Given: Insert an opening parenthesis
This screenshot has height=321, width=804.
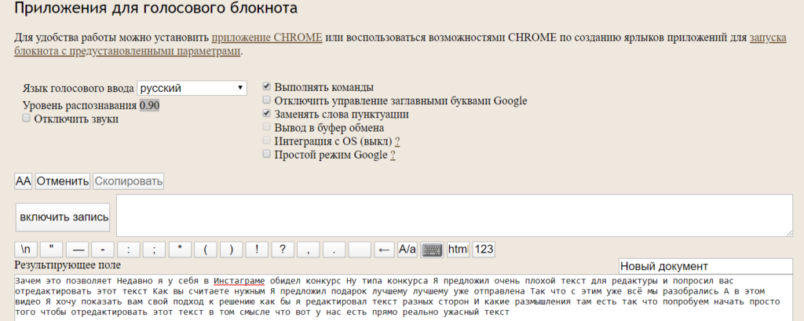Looking at the screenshot, I should click(206, 250).
